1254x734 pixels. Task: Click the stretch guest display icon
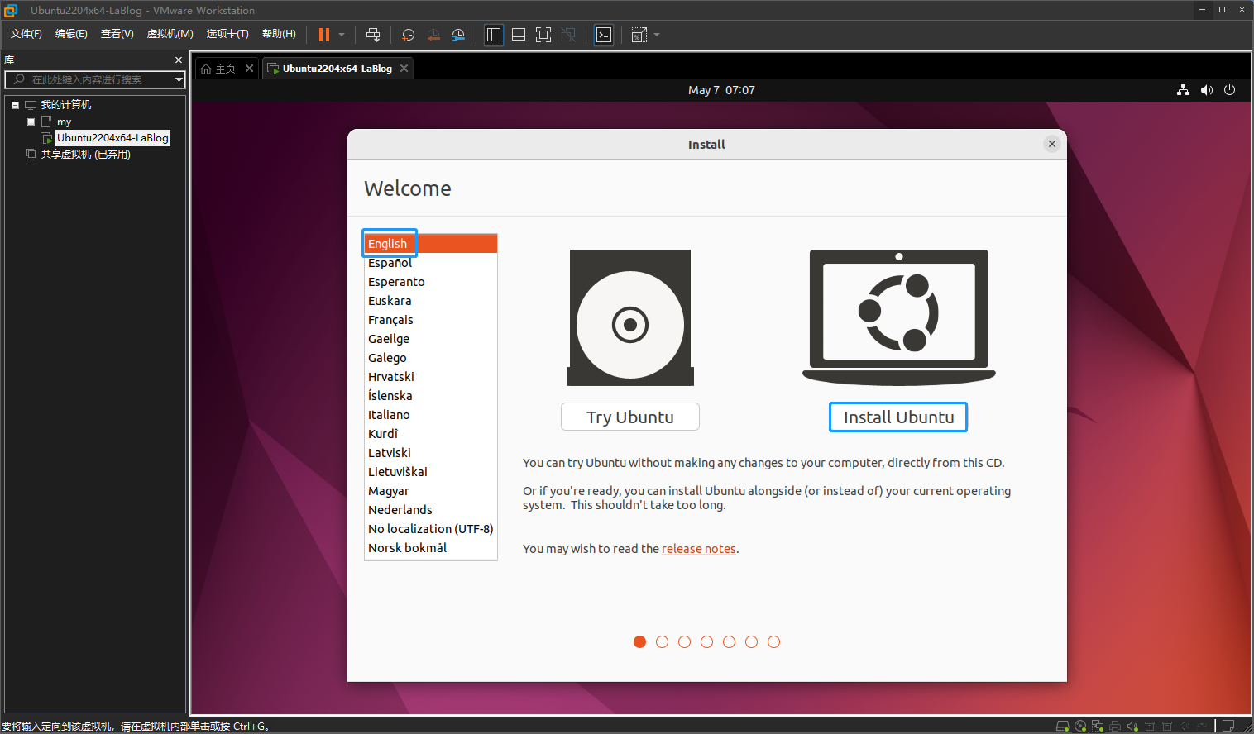[x=639, y=35]
